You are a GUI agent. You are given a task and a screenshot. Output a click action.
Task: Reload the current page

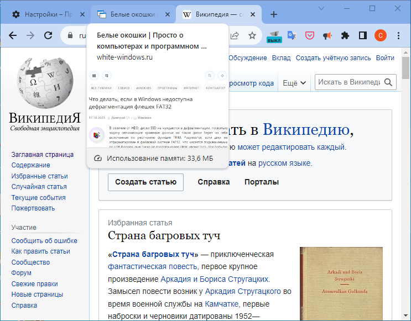pos(48,35)
